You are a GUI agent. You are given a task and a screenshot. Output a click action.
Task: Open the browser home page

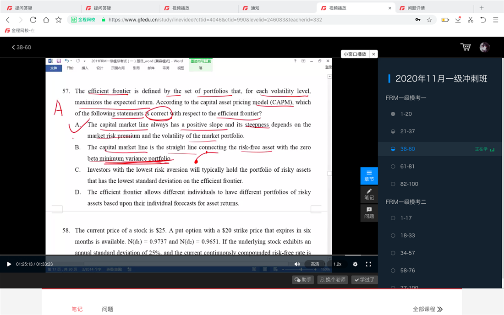click(x=46, y=20)
